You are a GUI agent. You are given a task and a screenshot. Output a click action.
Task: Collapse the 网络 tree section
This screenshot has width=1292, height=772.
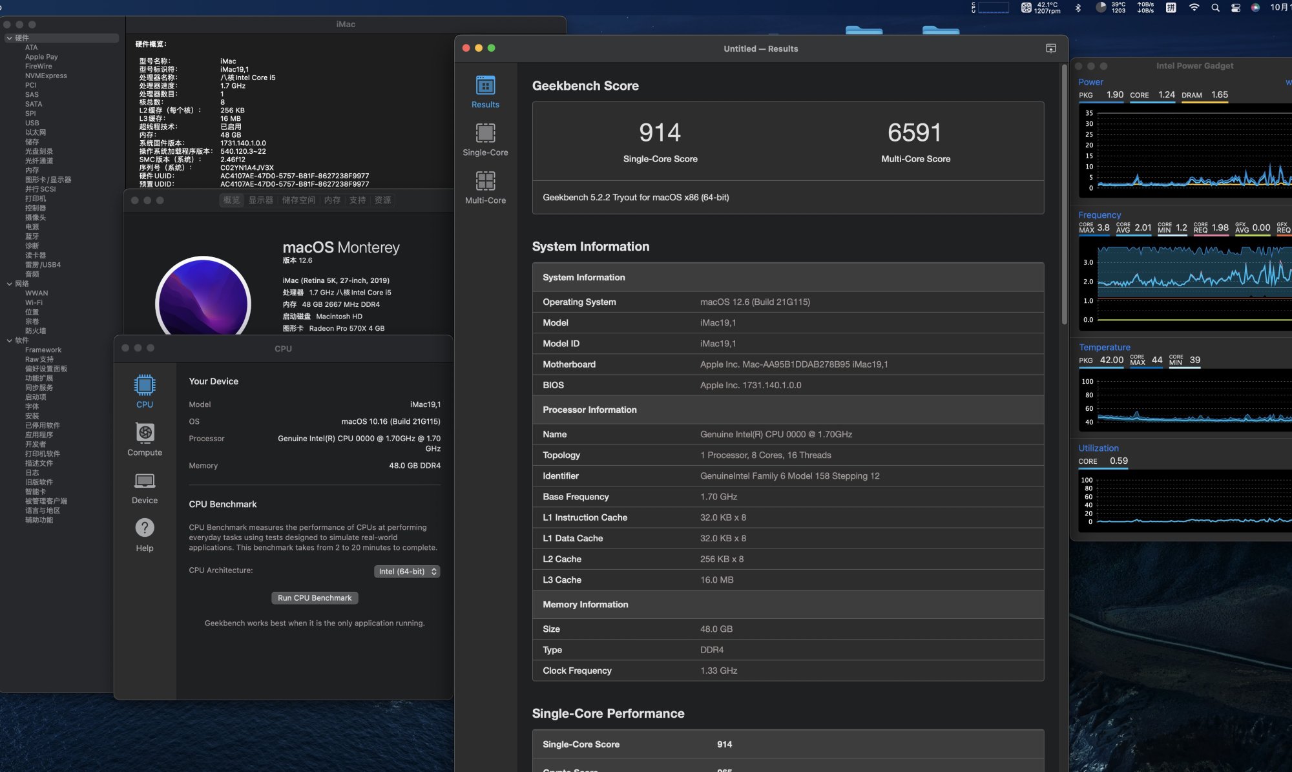coord(9,284)
